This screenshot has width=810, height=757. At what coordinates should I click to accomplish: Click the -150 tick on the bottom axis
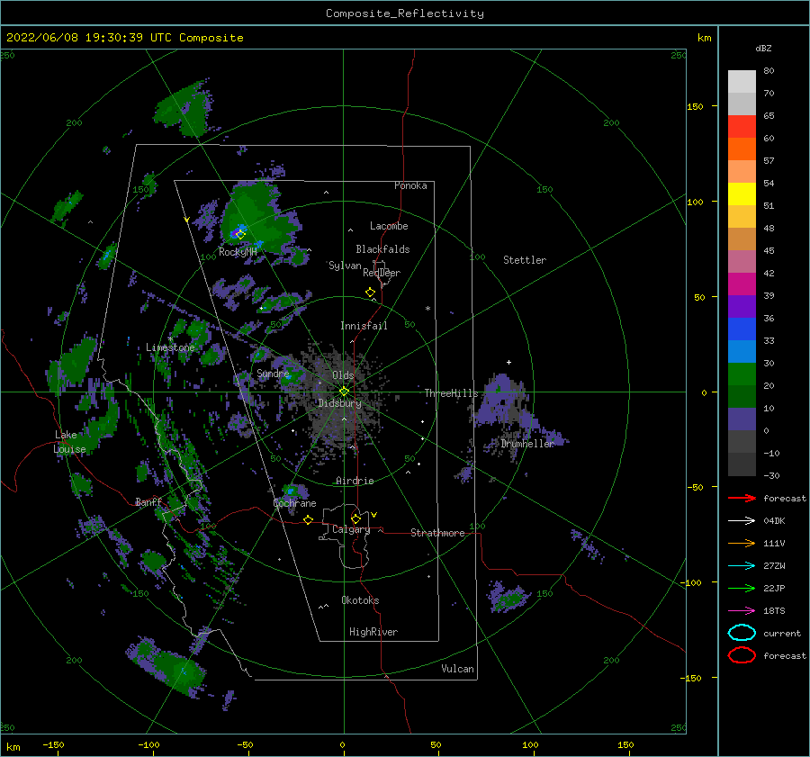click(53, 744)
